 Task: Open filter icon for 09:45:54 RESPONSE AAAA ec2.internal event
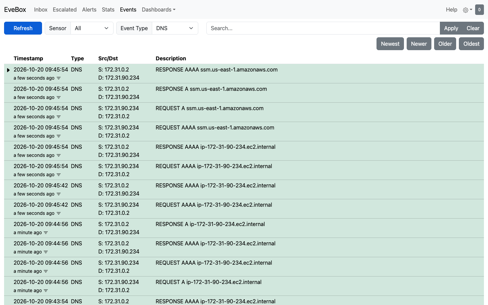[59, 156]
